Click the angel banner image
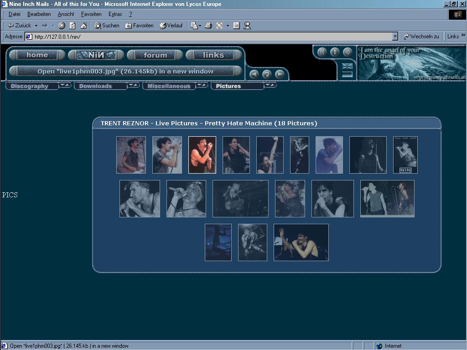This screenshot has width=467, height=350. pyautogui.click(x=412, y=63)
